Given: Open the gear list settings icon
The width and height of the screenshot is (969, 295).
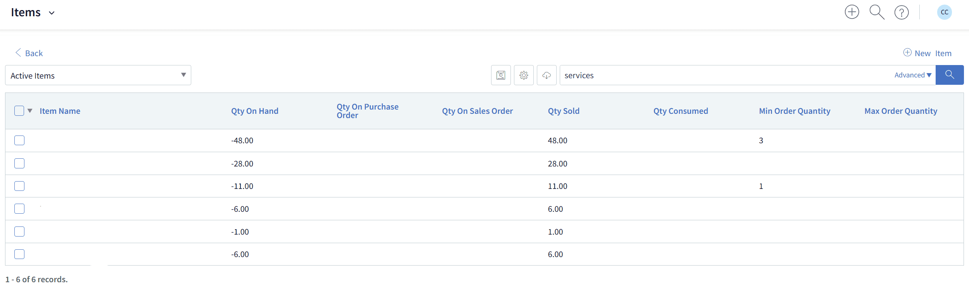Looking at the screenshot, I should (524, 75).
